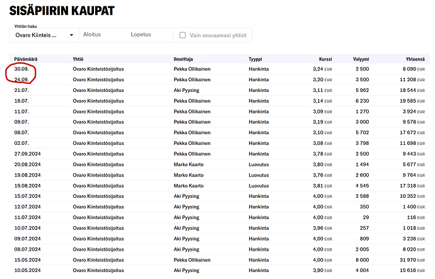Sort table by Volyymi column header

[361, 59]
